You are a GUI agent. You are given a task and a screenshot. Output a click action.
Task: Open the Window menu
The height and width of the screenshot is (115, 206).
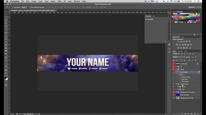pos(77,1)
